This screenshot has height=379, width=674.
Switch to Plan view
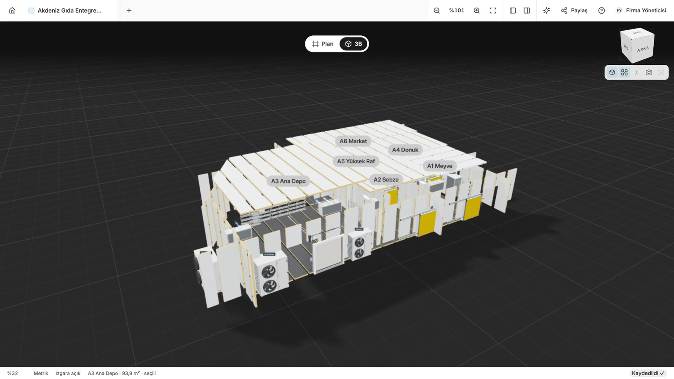323,44
